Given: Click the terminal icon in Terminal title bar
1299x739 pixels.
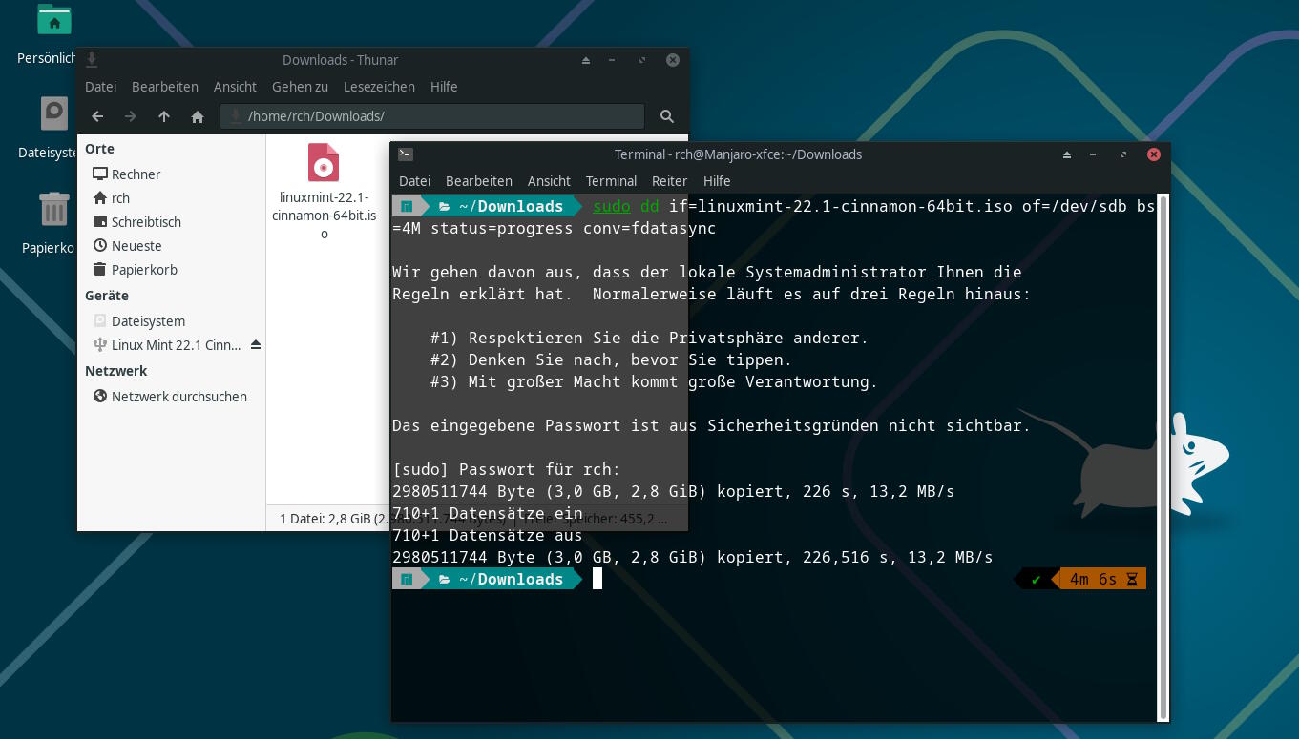Looking at the screenshot, I should 405,154.
